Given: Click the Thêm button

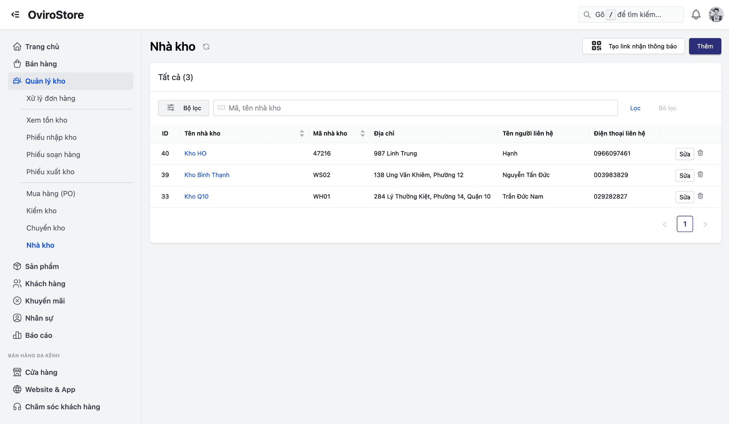Looking at the screenshot, I should click(x=705, y=46).
